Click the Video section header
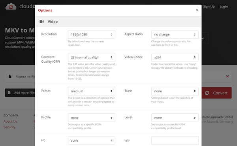This screenshot has height=146, width=237. click(x=118, y=22)
